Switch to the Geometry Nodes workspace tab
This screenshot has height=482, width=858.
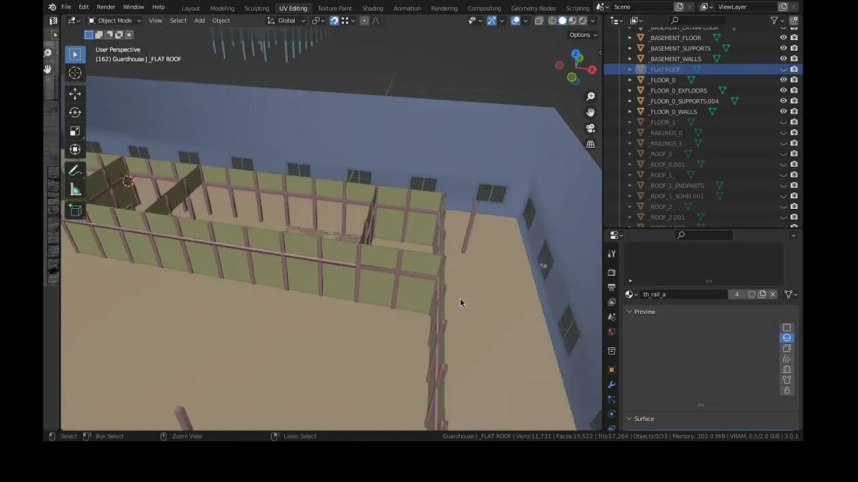(x=534, y=8)
